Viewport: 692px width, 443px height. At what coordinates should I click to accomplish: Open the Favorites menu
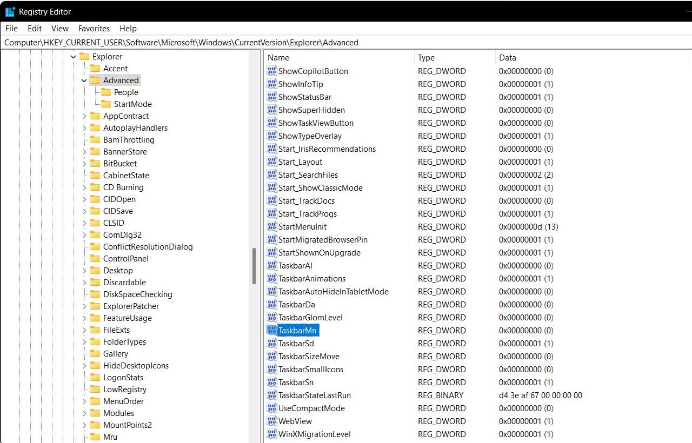(94, 28)
